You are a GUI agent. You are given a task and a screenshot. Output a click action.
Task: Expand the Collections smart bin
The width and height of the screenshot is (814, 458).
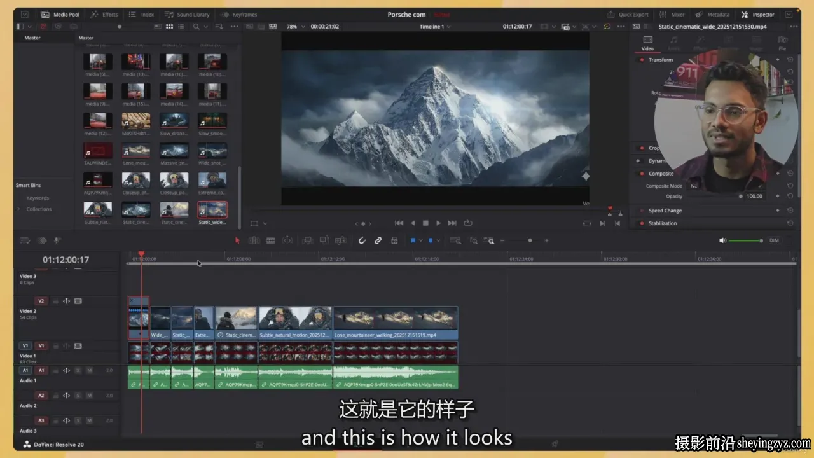tap(18, 209)
